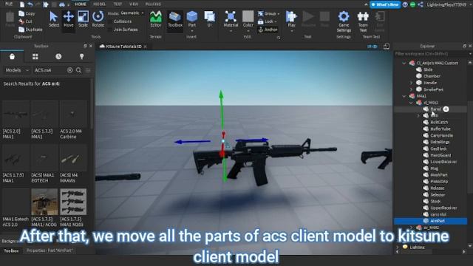Open the Material picker
The height and width of the screenshot is (266, 473).
click(x=231, y=21)
